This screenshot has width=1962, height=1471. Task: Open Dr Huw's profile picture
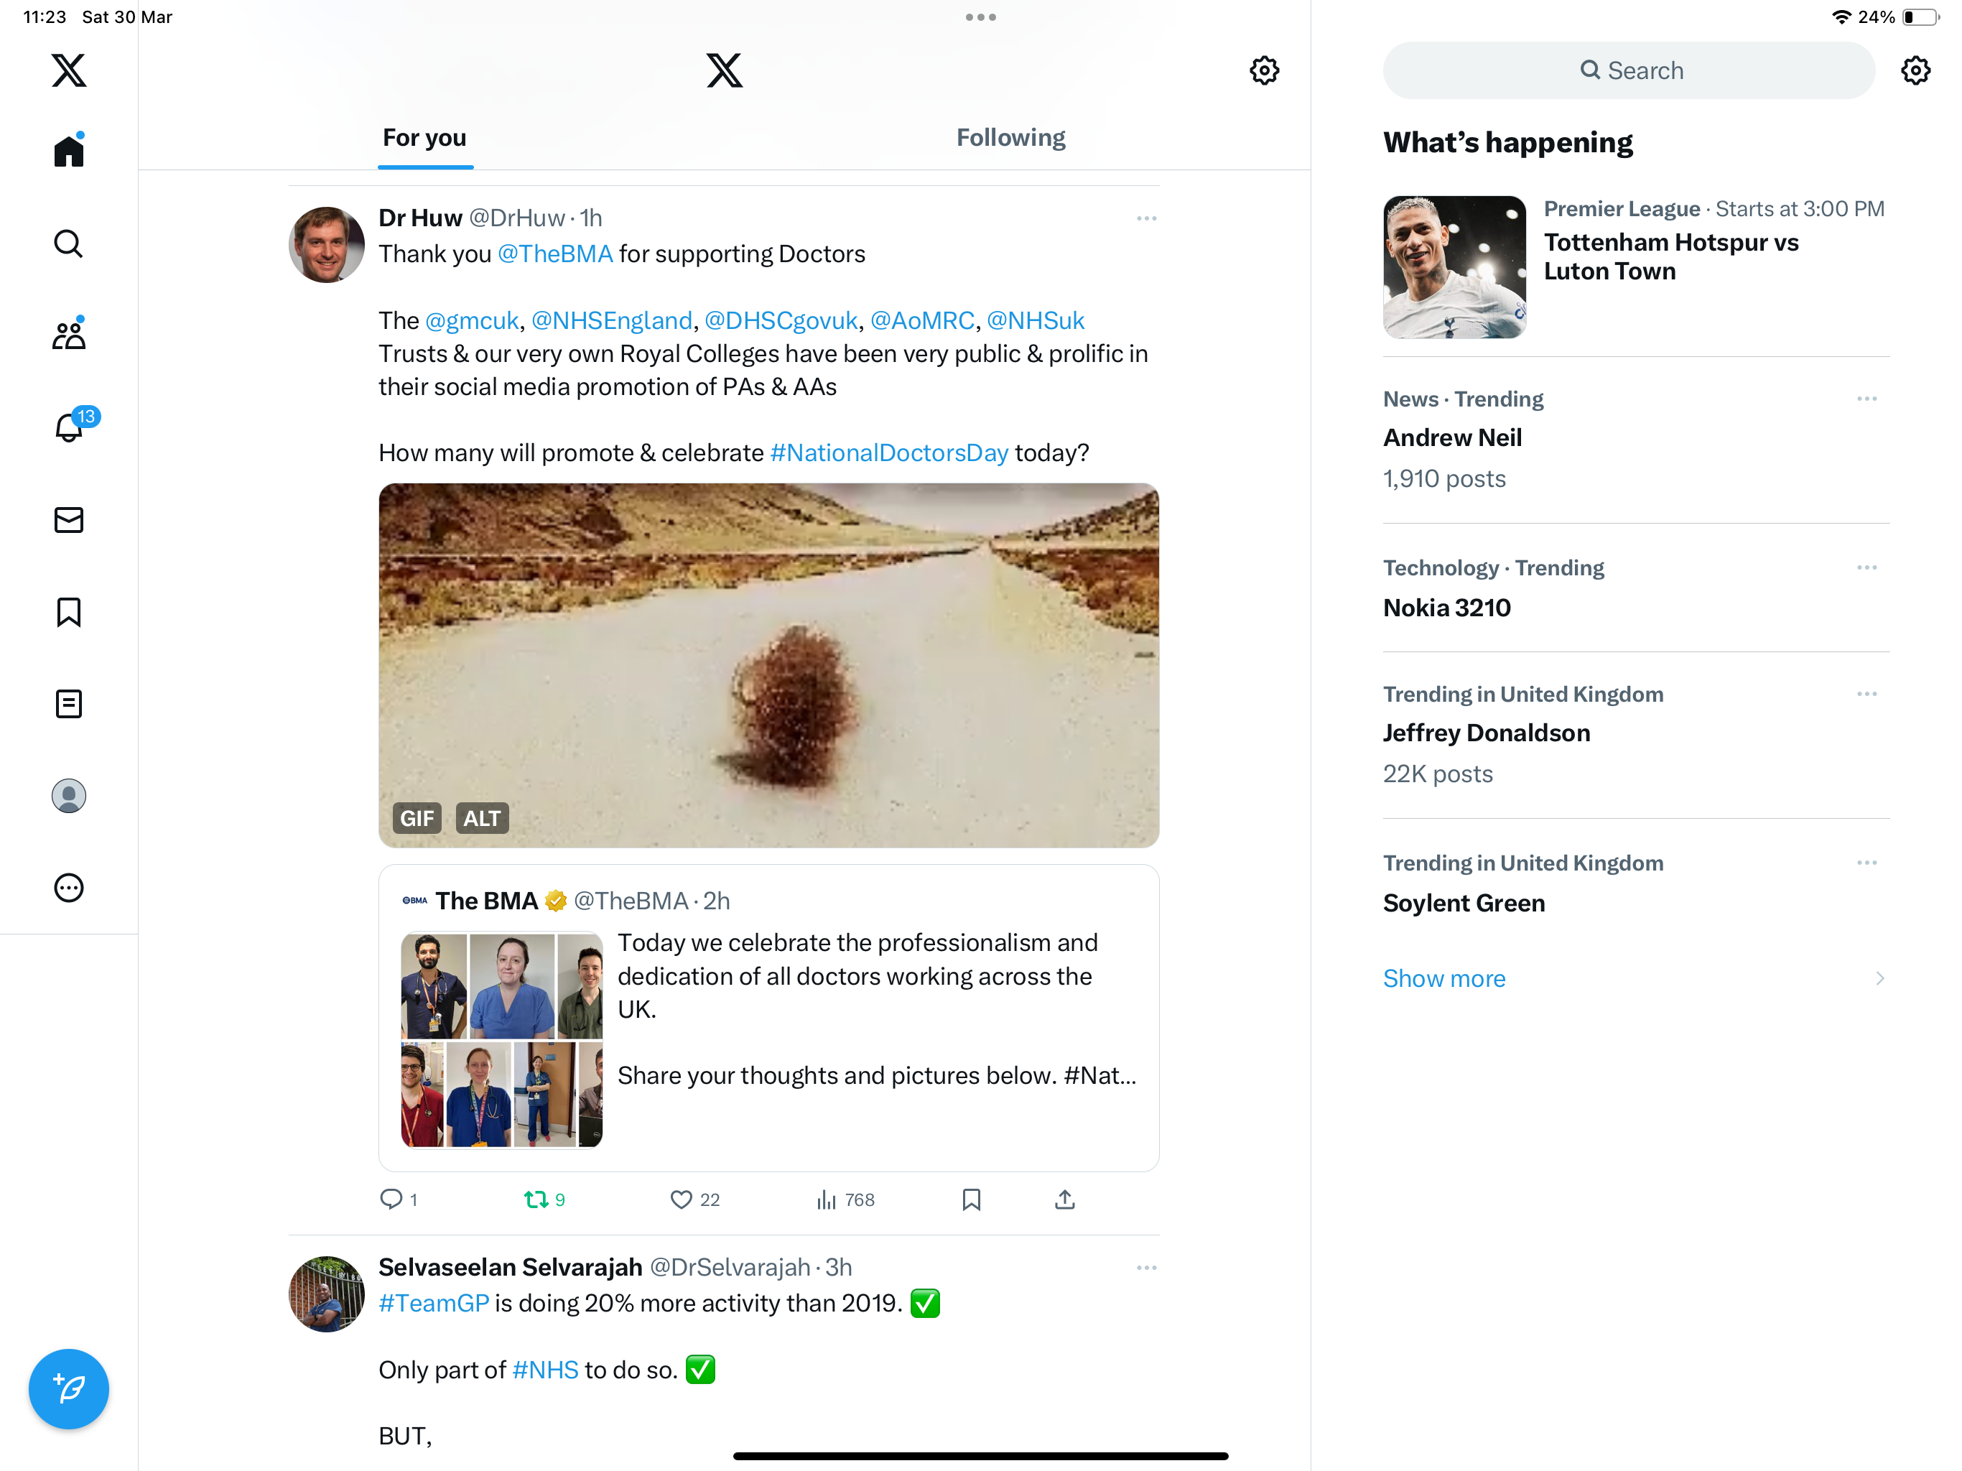click(x=327, y=244)
